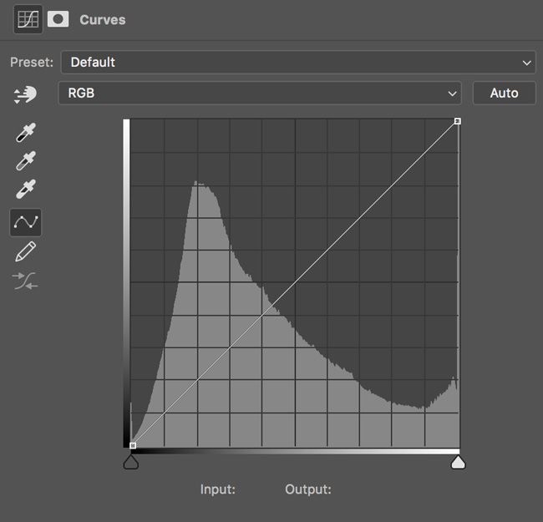The width and height of the screenshot is (543, 522).
Task: Open the Preset dropdown showing Default
Action: pyautogui.click(x=298, y=63)
